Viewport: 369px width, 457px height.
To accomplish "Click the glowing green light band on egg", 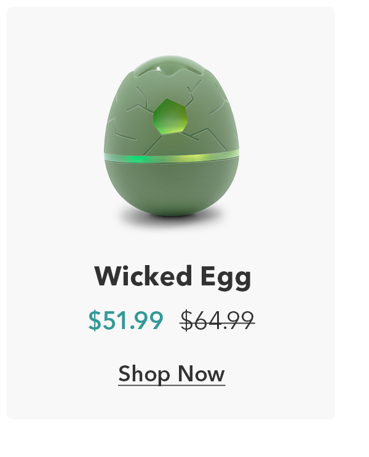I will [x=172, y=157].
